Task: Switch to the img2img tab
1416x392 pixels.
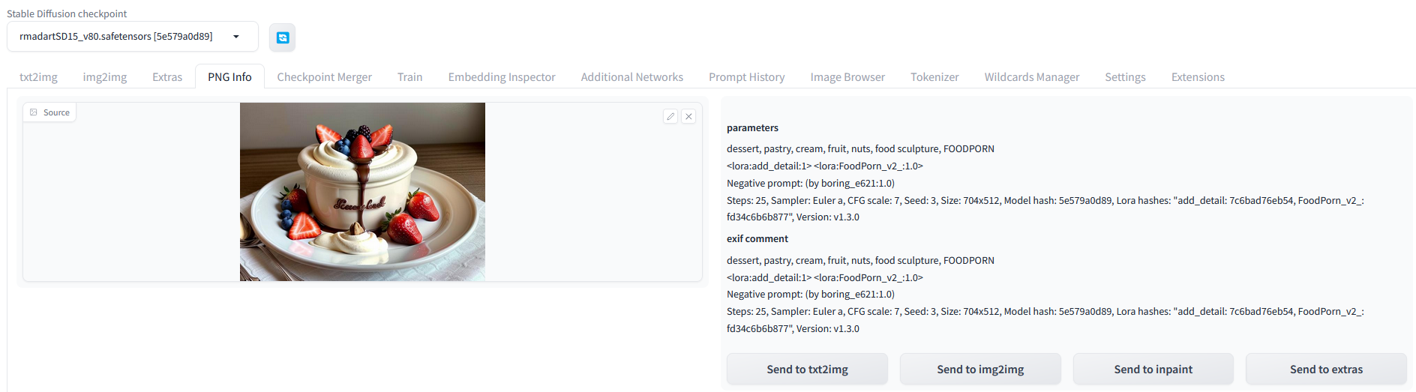Action: click(x=105, y=77)
